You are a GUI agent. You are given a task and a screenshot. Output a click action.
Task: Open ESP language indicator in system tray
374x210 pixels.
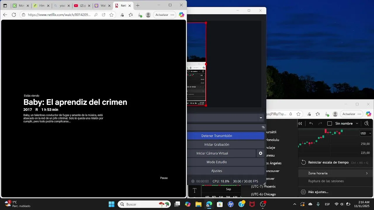click(x=328, y=204)
